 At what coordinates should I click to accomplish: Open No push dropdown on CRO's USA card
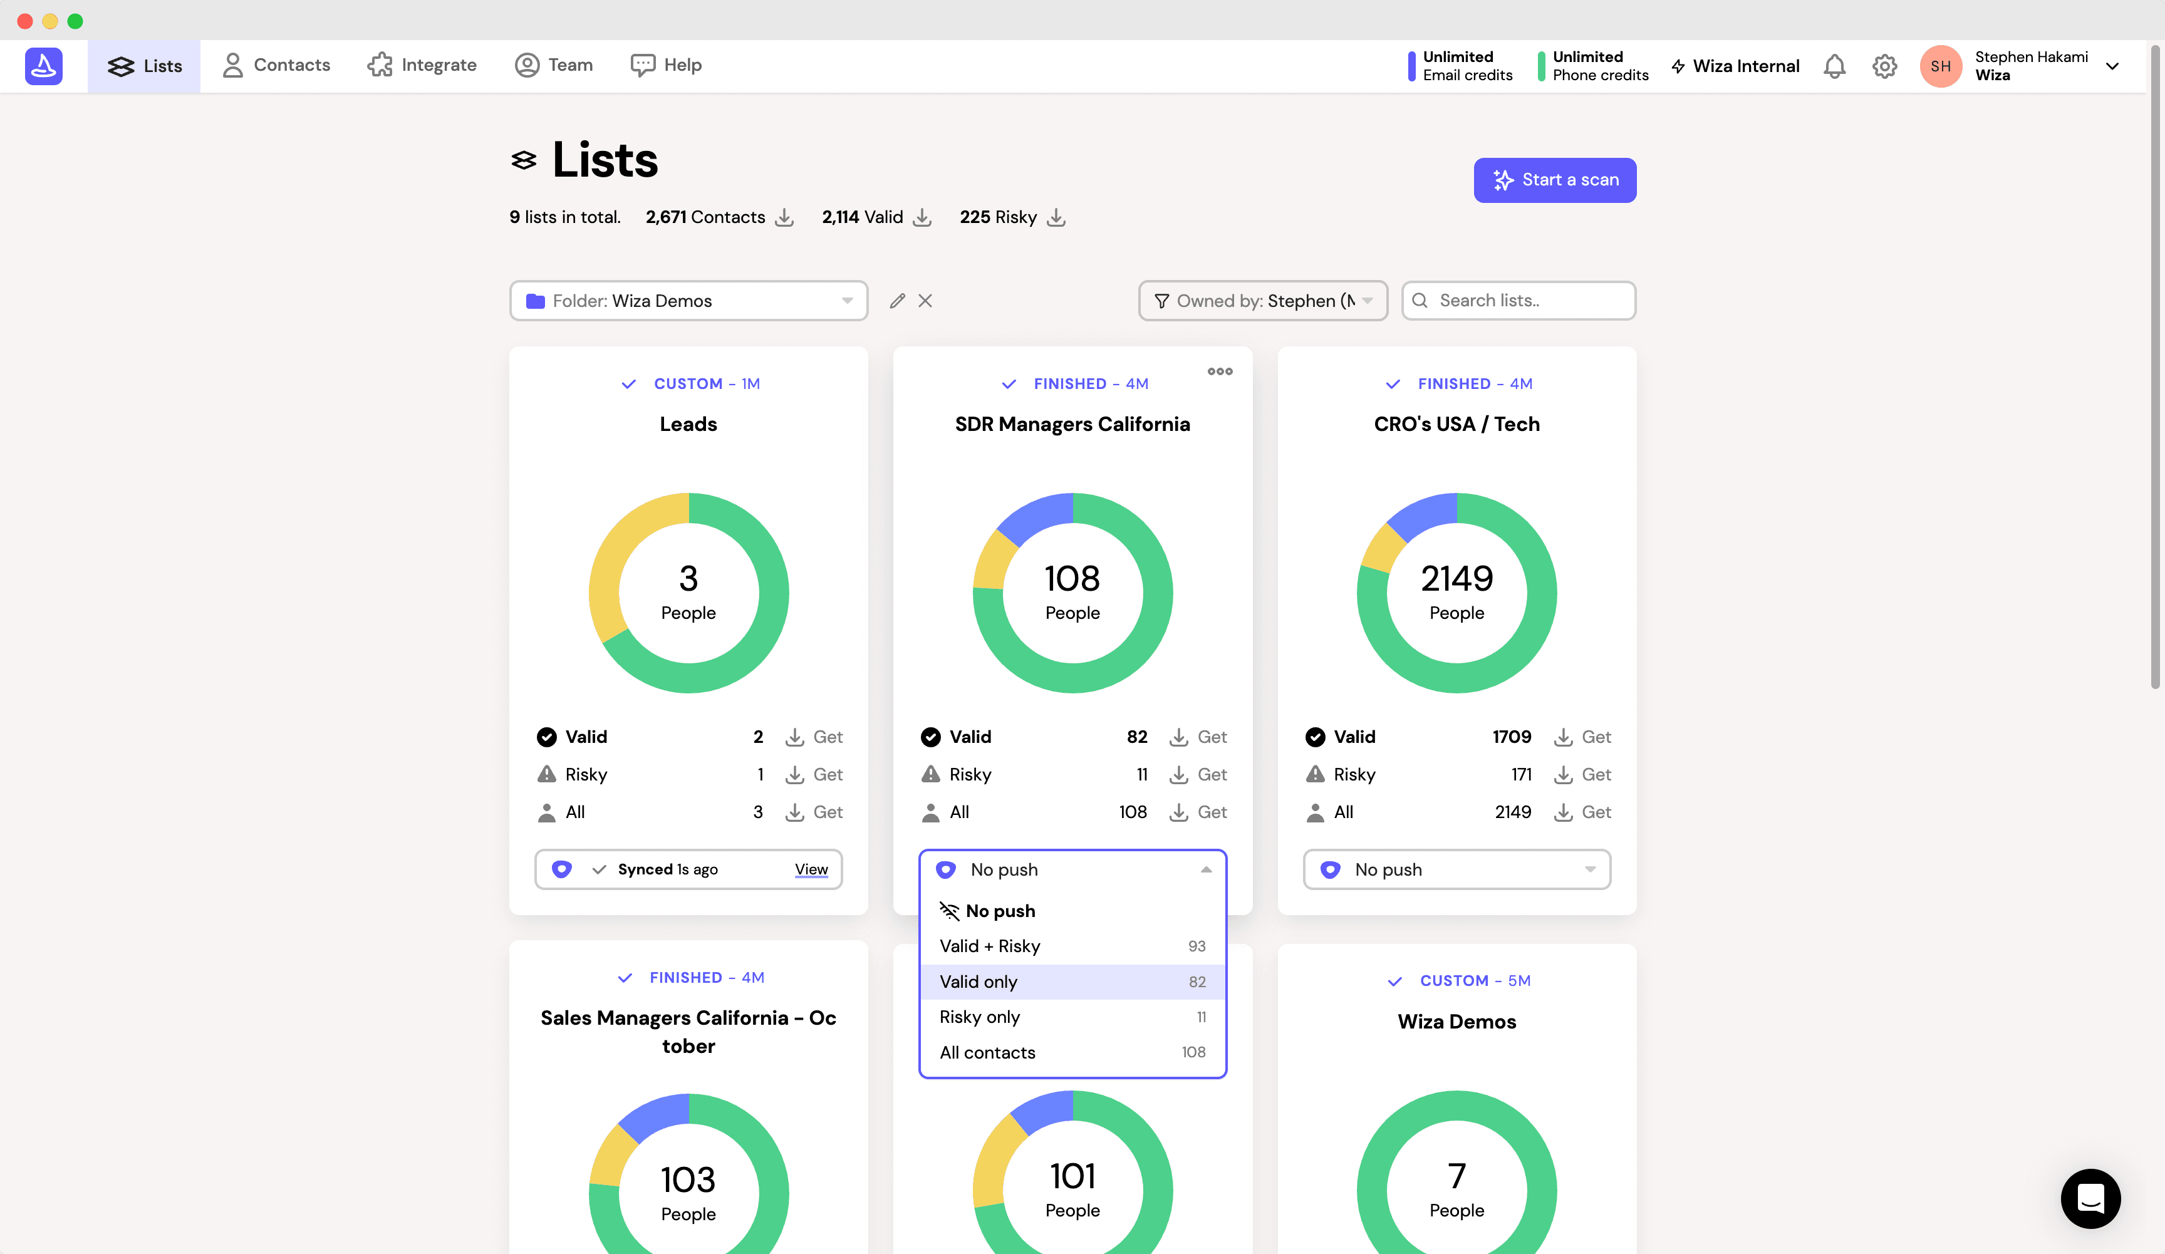tap(1456, 869)
